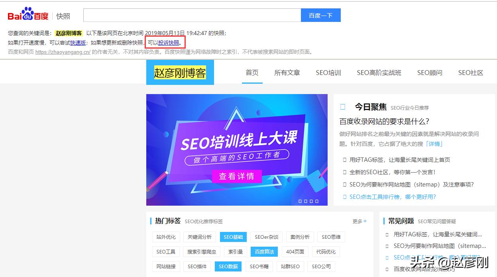Screen dimensions: 497x277
Task: Open the SEO培训 menu item
Action: coord(328,73)
